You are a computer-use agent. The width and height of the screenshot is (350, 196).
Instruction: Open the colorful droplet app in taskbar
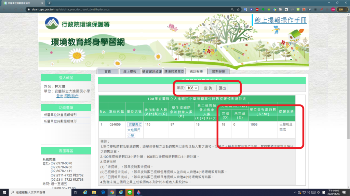[x=139, y=192]
